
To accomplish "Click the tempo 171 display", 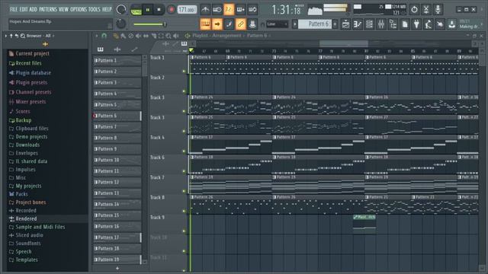I will [x=187, y=10].
